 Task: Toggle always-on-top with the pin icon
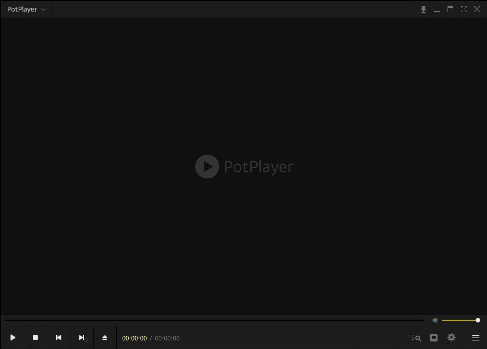[x=423, y=9]
